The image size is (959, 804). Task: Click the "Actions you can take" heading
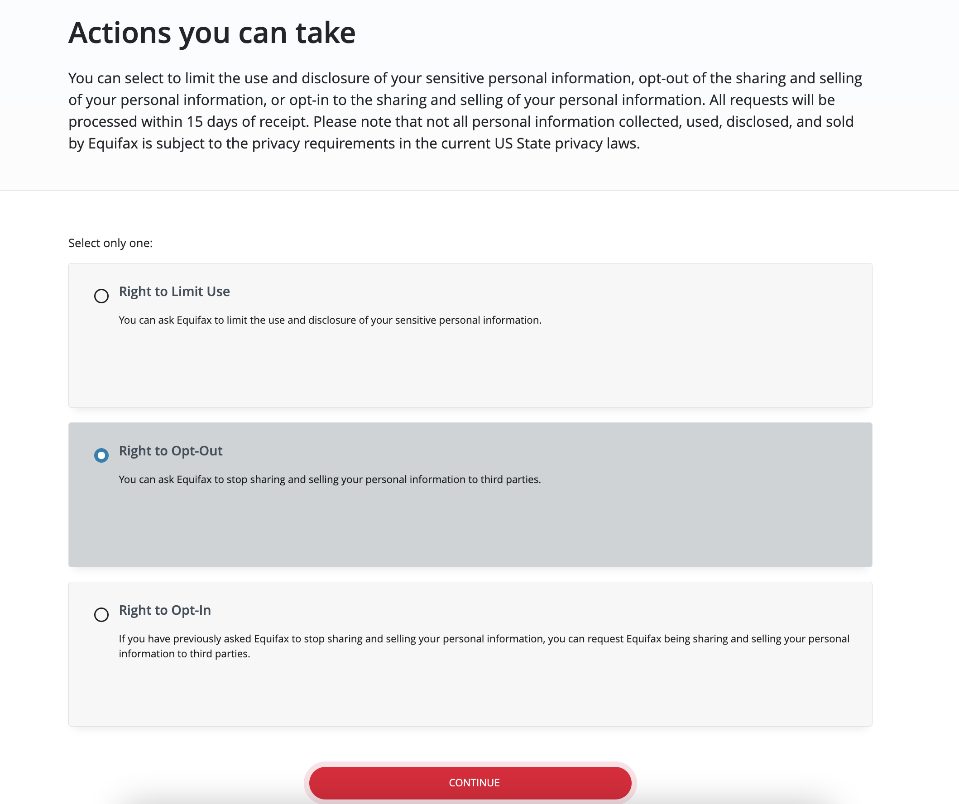[212, 33]
